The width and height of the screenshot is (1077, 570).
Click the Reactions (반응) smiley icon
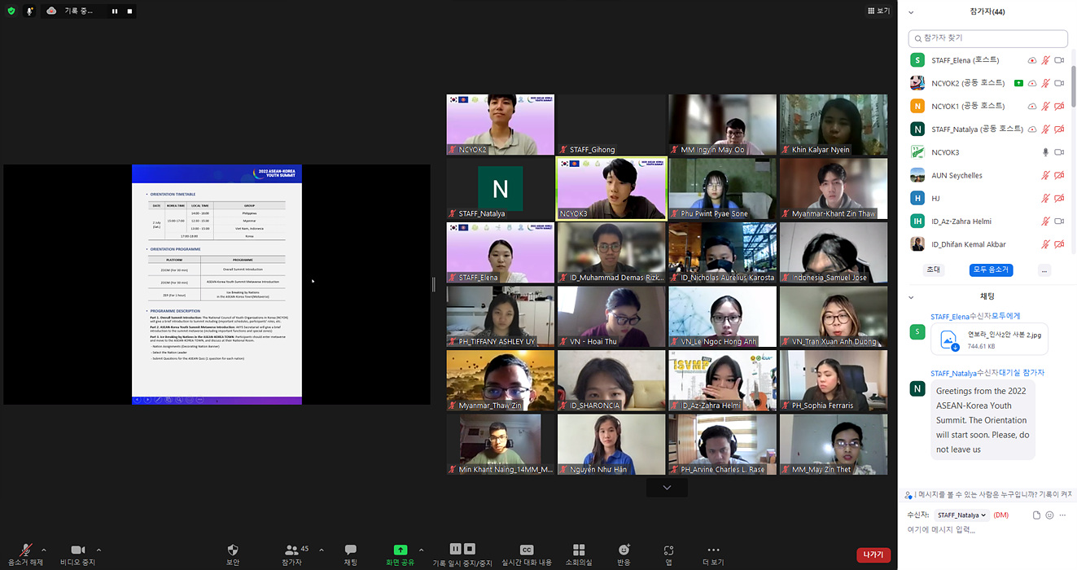(624, 551)
